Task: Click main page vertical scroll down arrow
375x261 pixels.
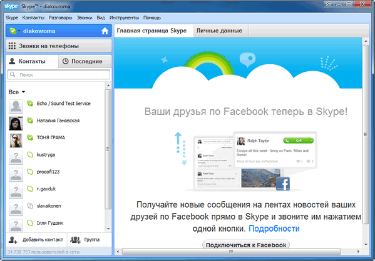Action: [x=366, y=245]
